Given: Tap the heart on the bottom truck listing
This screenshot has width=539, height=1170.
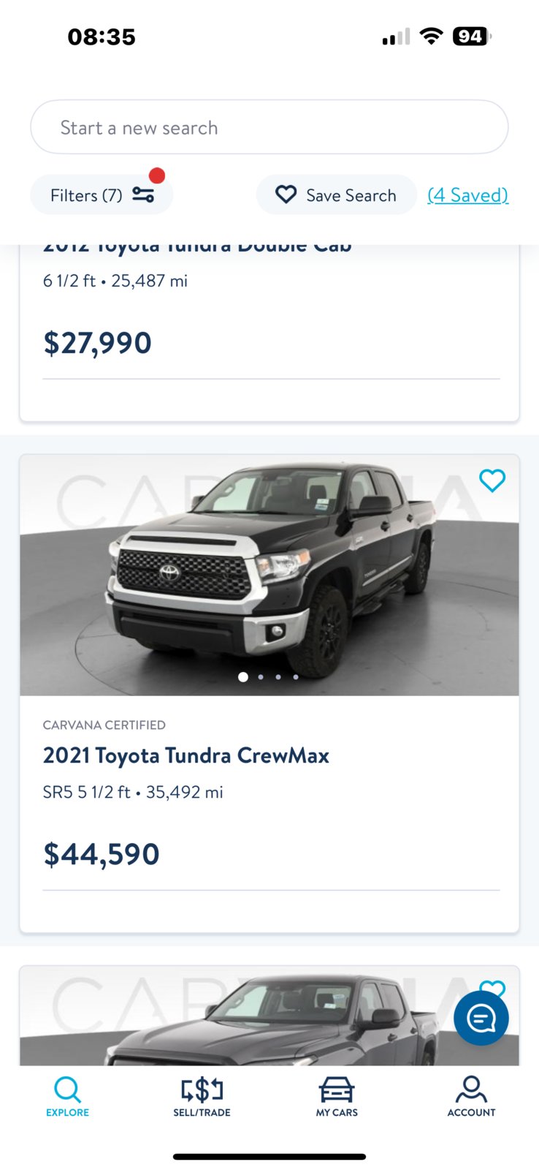Looking at the screenshot, I should [x=492, y=987].
